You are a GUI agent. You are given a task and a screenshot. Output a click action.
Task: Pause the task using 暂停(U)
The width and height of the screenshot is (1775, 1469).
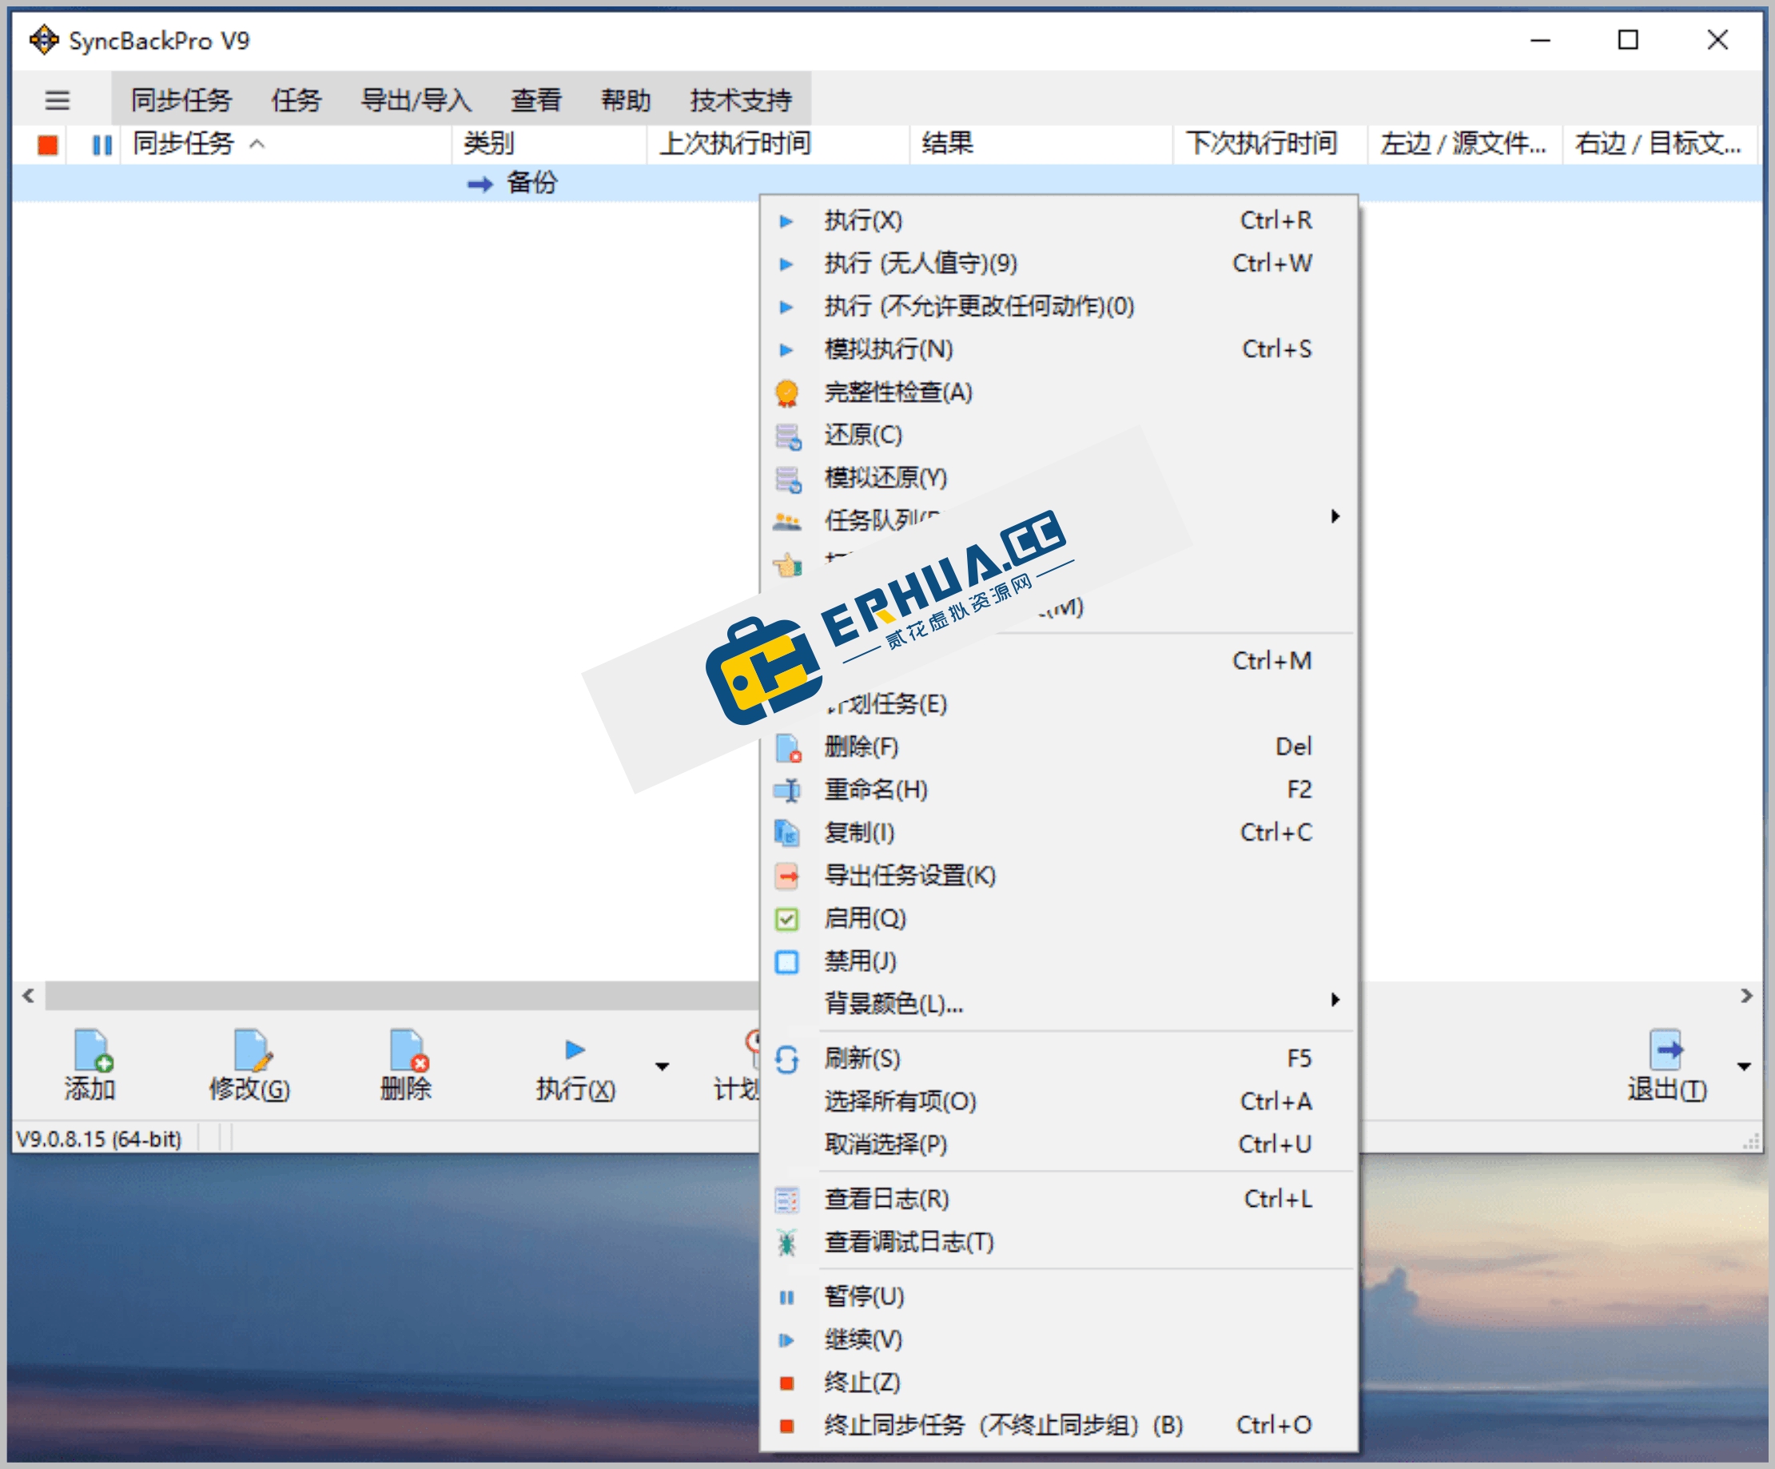862,1296
